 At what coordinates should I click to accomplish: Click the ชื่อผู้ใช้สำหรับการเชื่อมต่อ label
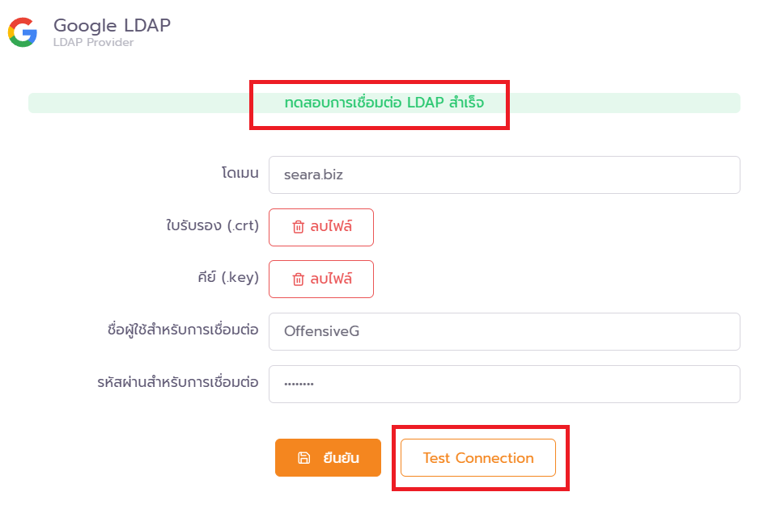183,330
